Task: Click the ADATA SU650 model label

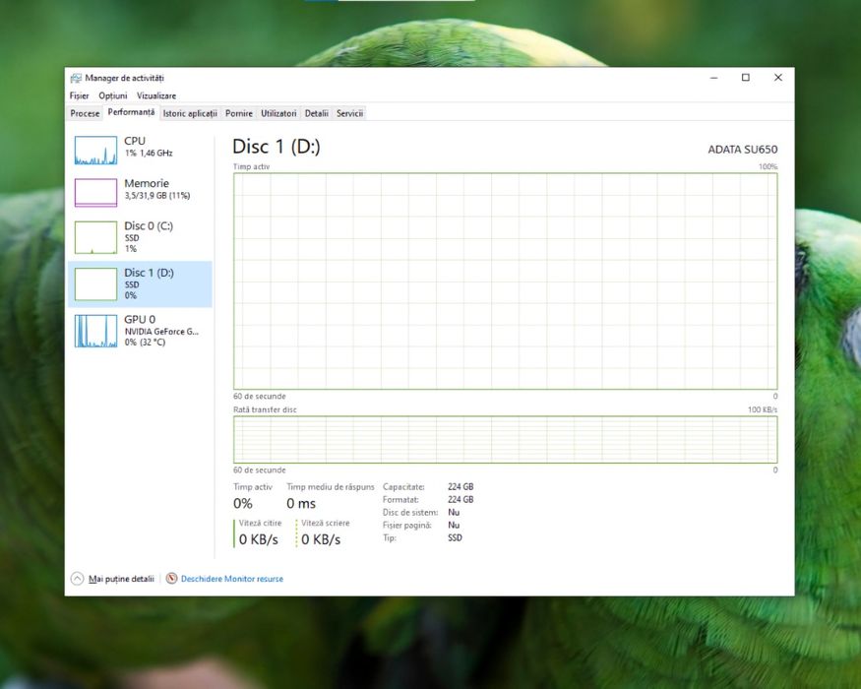Action: (742, 150)
